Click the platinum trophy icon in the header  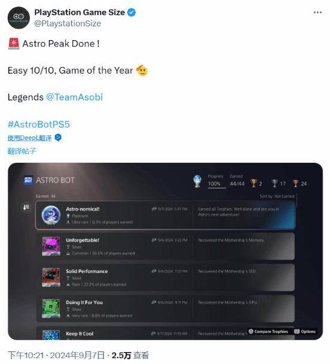(197, 181)
